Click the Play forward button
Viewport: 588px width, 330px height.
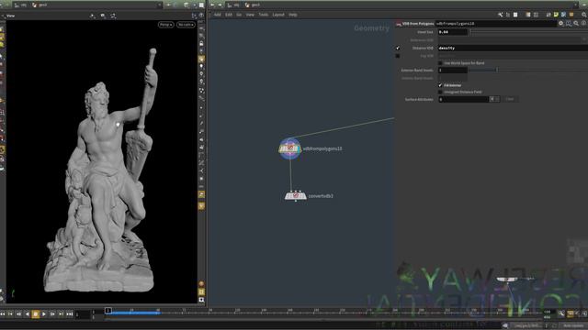pyautogui.click(x=44, y=314)
